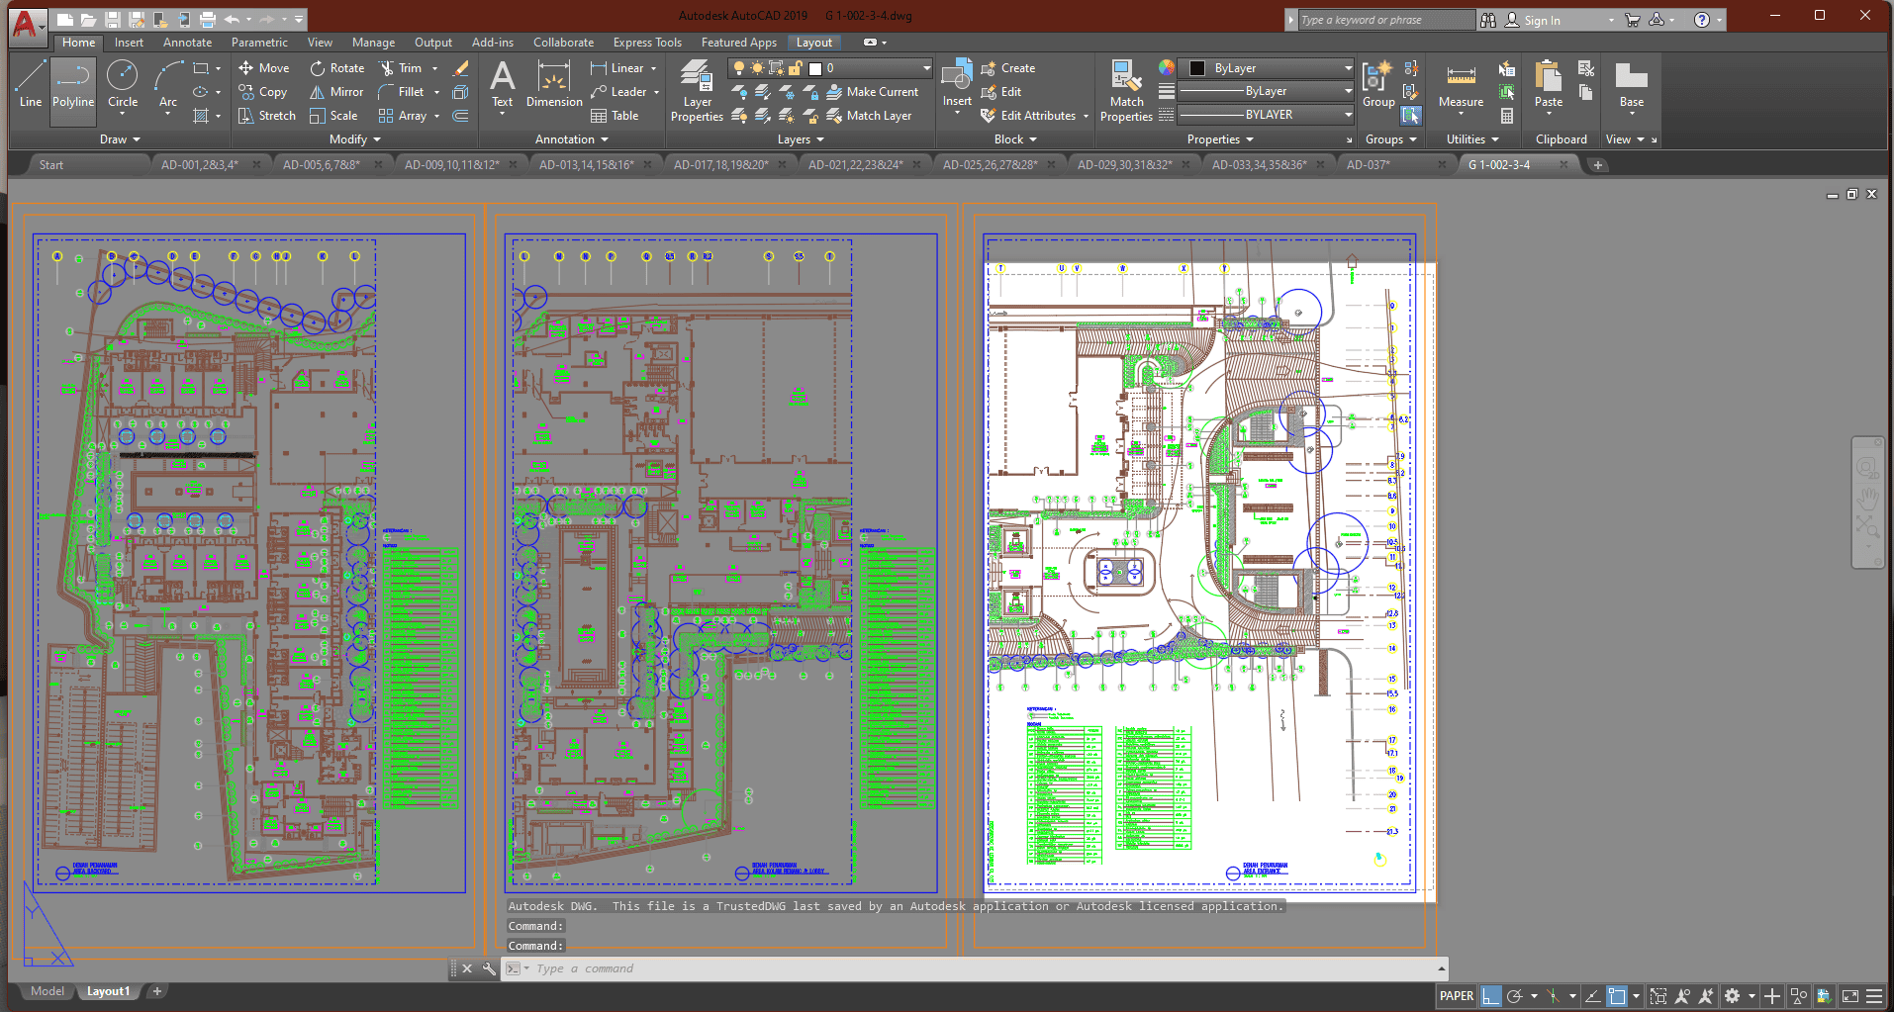
Task: Open the workspace switching gear icon
Action: point(1733,996)
